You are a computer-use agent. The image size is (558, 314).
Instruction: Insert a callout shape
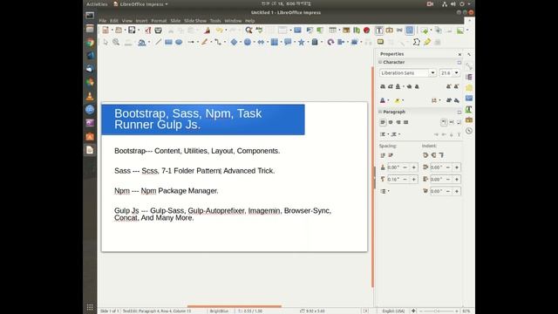(x=288, y=42)
